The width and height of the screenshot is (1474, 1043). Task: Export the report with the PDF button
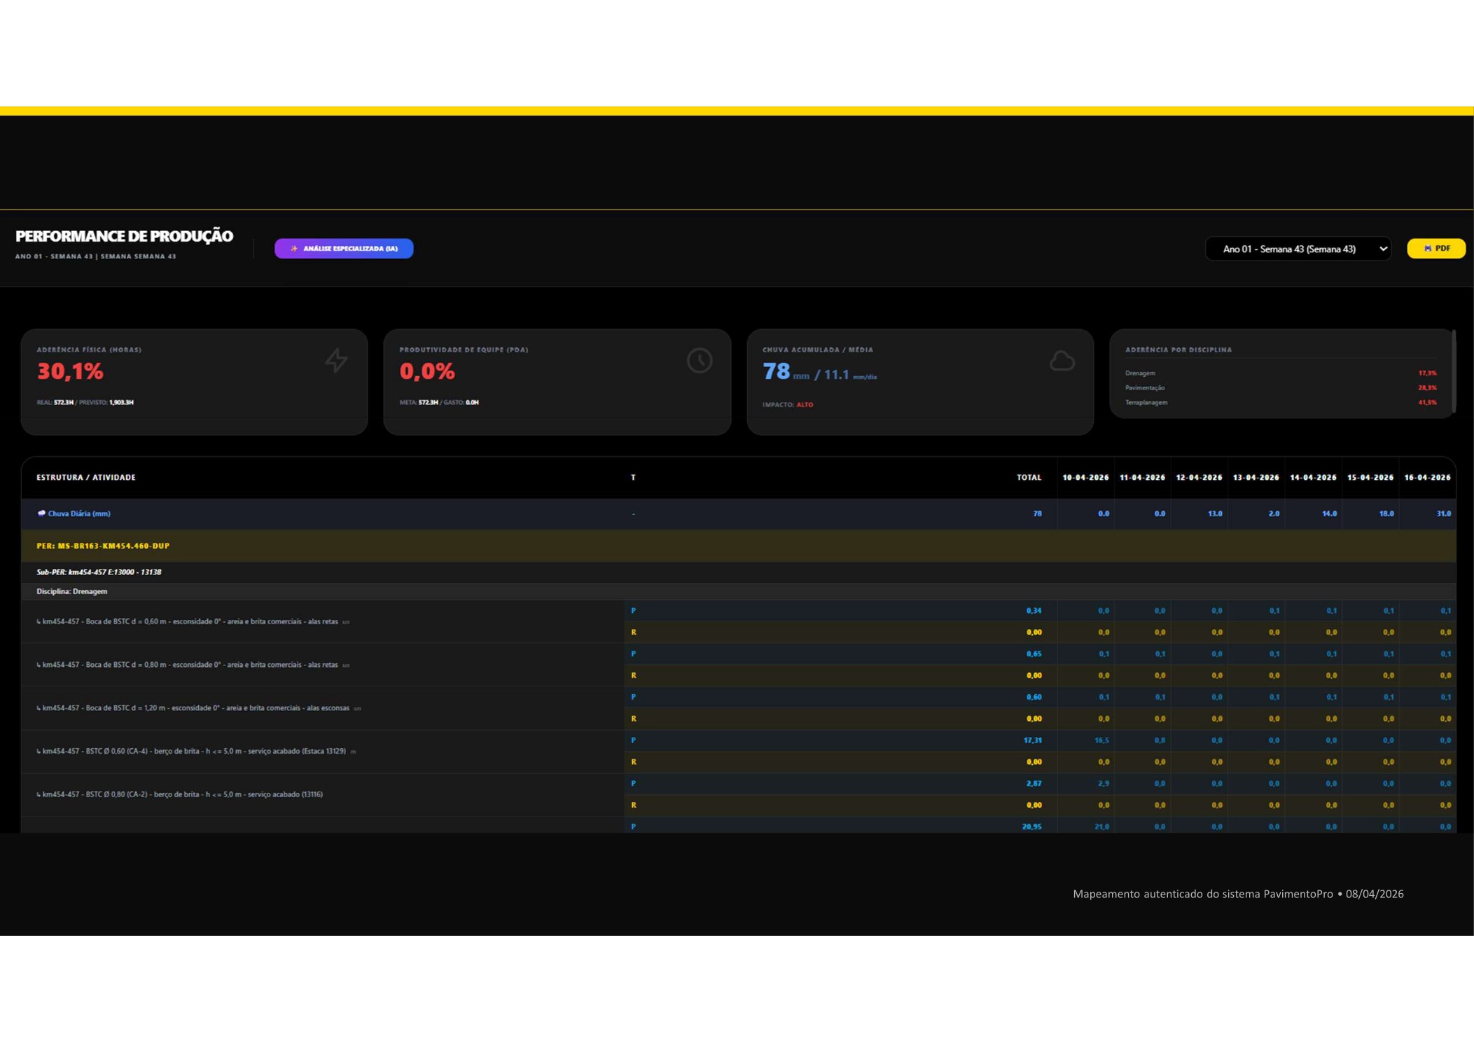[x=1436, y=249]
